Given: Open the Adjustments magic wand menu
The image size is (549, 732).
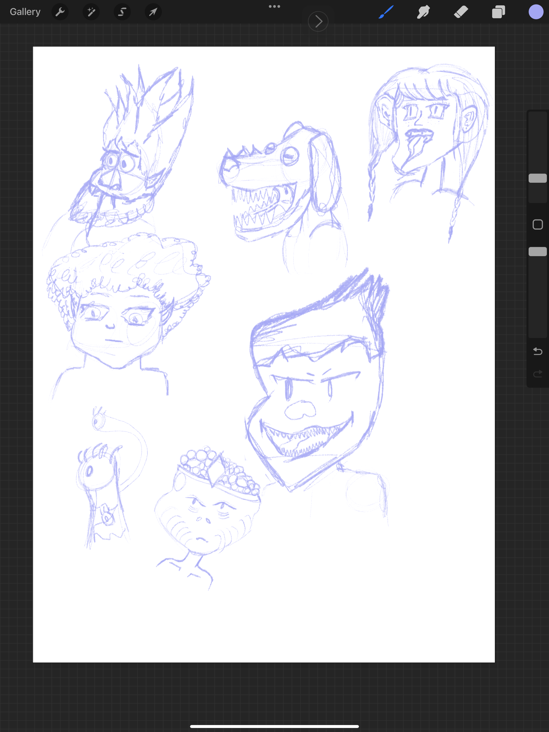Looking at the screenshot, I should [x=91, y=12].
